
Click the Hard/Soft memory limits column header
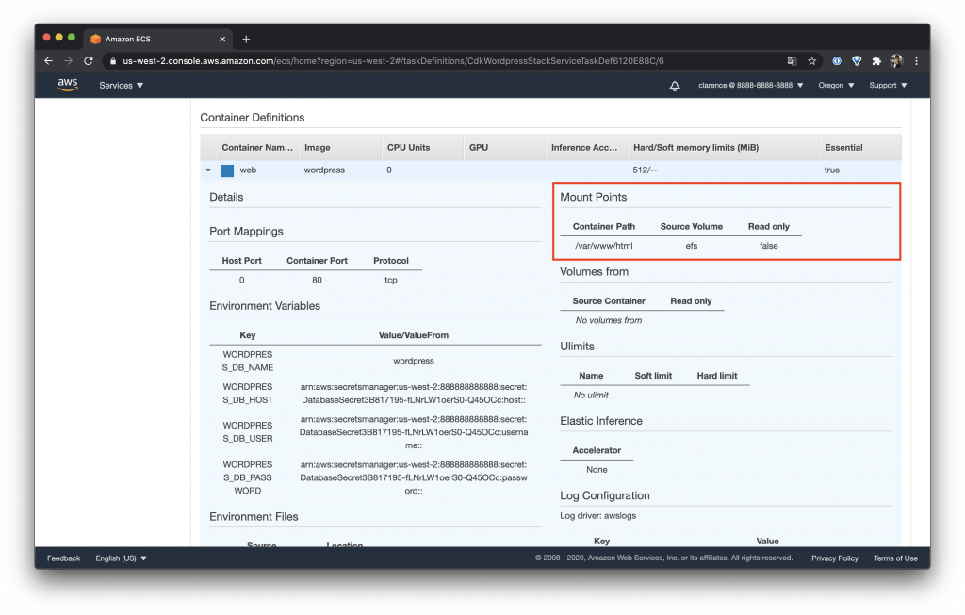click(723, 148)
